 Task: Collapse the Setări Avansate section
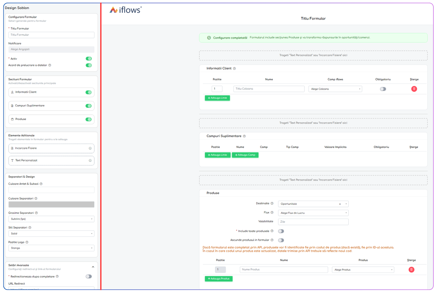[93, 267]
